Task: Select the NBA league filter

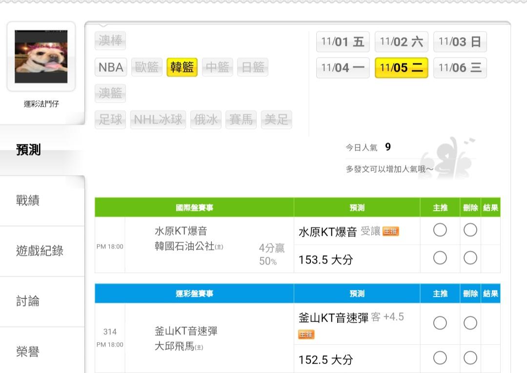Action: 111,67
